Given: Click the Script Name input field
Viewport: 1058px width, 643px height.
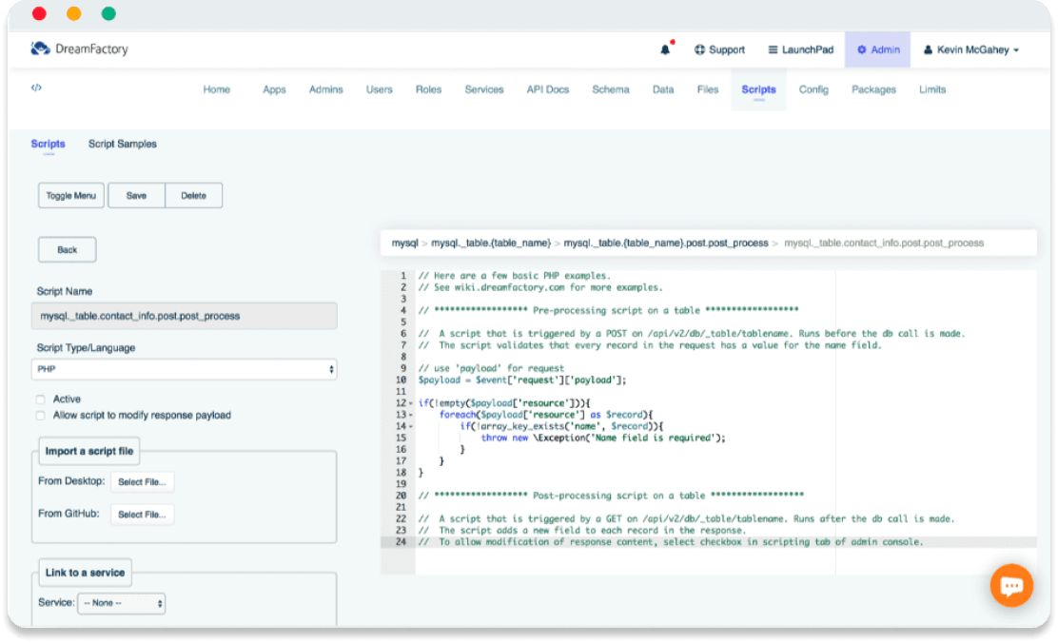Looking at the screenshot, I should click(x=186, y=316).
